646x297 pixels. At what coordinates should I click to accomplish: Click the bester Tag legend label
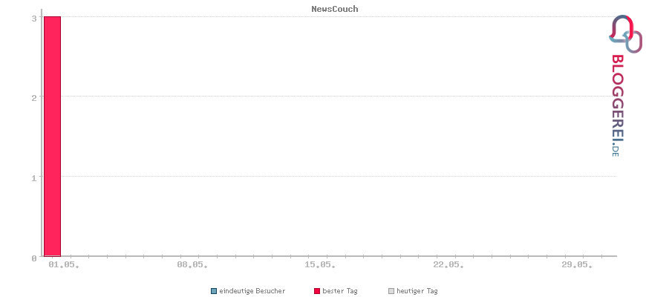(340, 291)
